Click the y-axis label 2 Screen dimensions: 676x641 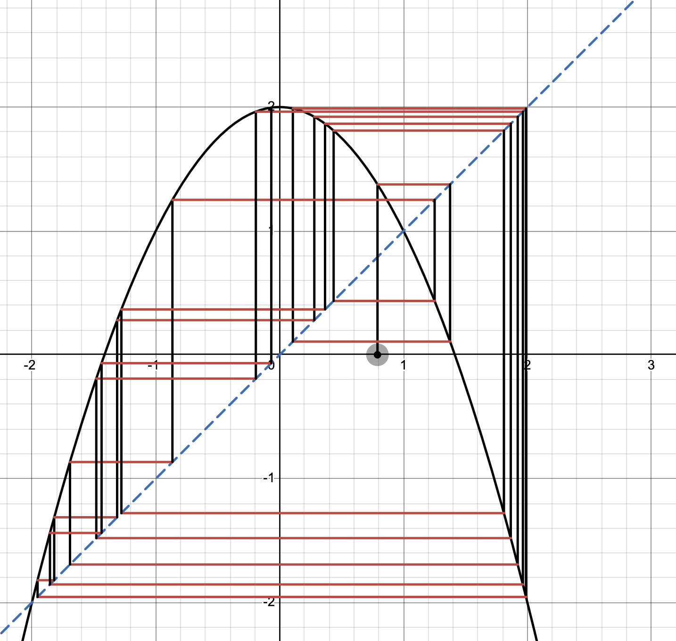271,106
